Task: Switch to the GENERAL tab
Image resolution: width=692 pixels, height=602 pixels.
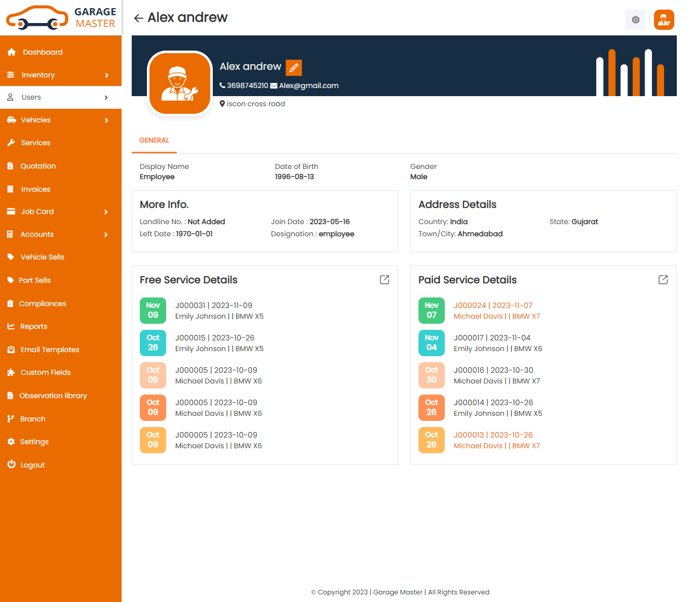Action: pyautogui.click(x=154, y=141)
